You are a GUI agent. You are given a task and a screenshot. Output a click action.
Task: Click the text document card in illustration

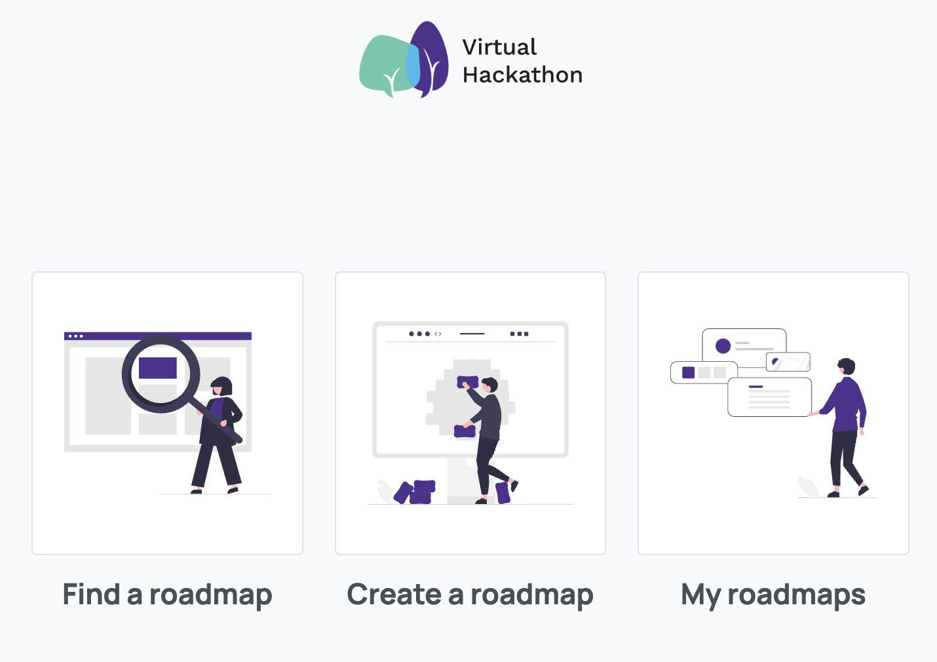pyautogui.click(x=770, y=397)
